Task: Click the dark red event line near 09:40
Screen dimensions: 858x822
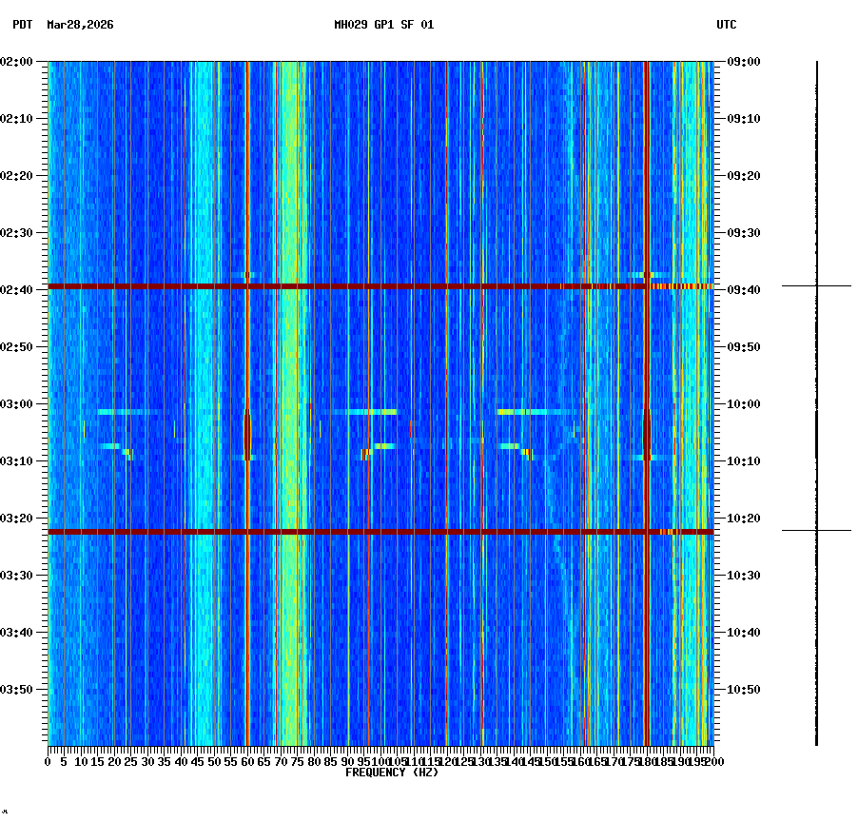Action: 380,284
